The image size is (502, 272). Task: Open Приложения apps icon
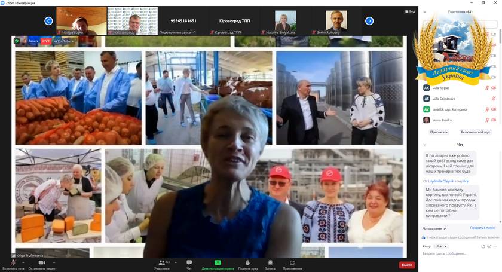tap(292, 265)
